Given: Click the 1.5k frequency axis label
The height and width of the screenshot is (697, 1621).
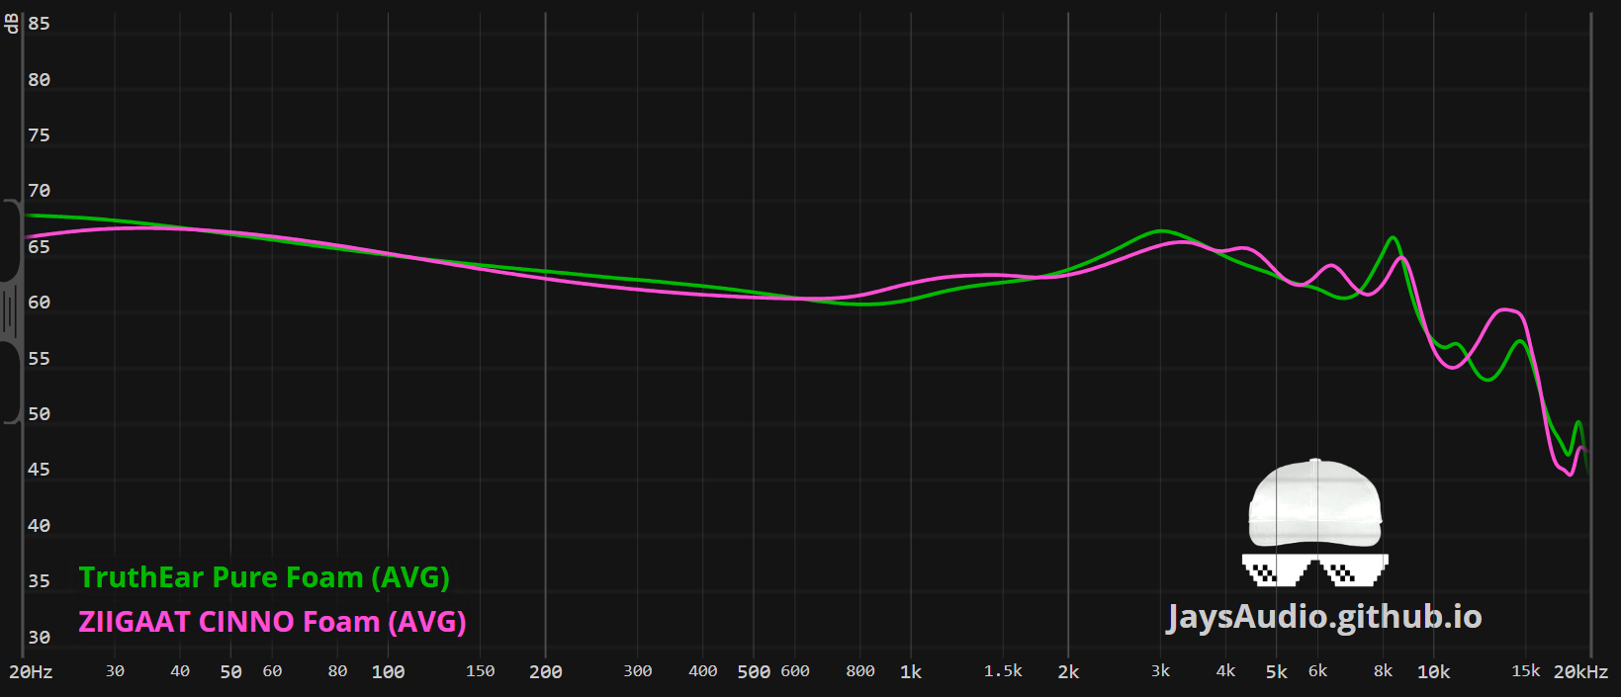Looking at the screenshot, I should (x=1003, y=671).
